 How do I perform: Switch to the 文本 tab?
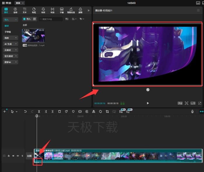point(24,10)
